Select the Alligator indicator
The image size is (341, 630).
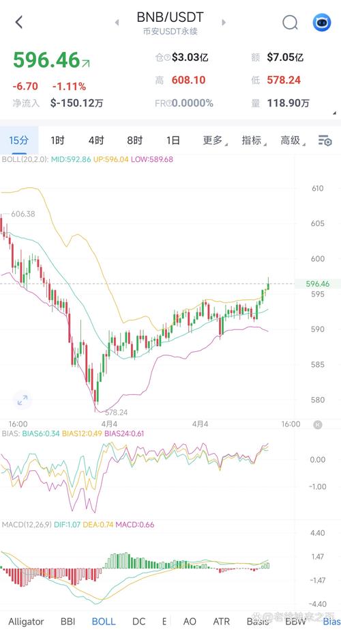coord(26,621)
